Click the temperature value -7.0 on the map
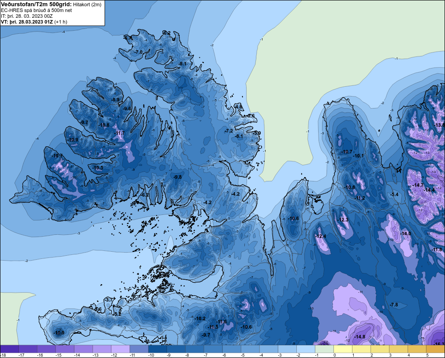 click(x=138, y=52)
